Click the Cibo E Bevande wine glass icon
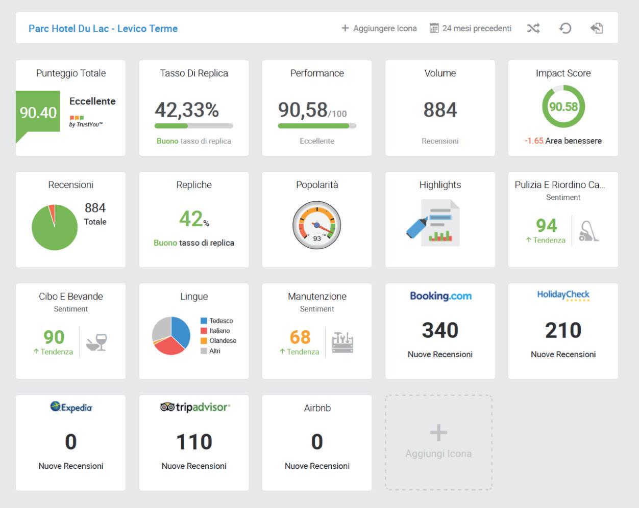Image resolution: width=639 pixels, height=508 pixels. click(x=96, y=342)
